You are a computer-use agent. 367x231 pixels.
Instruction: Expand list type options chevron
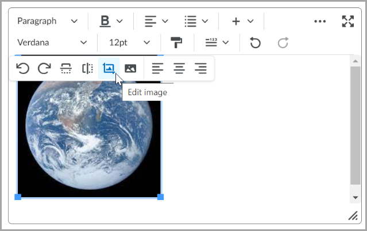pos(205,21)
